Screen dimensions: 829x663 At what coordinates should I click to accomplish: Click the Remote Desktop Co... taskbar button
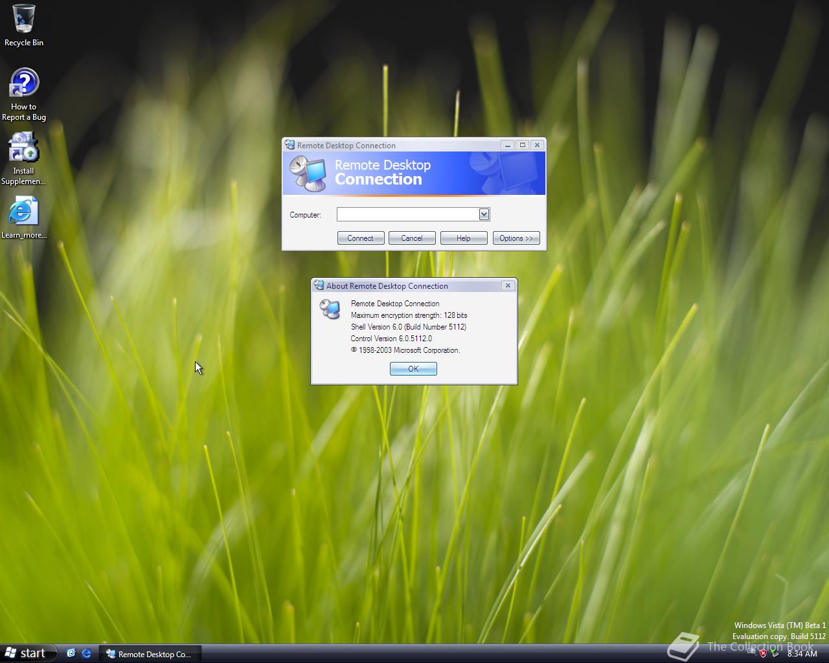point(150,654)
